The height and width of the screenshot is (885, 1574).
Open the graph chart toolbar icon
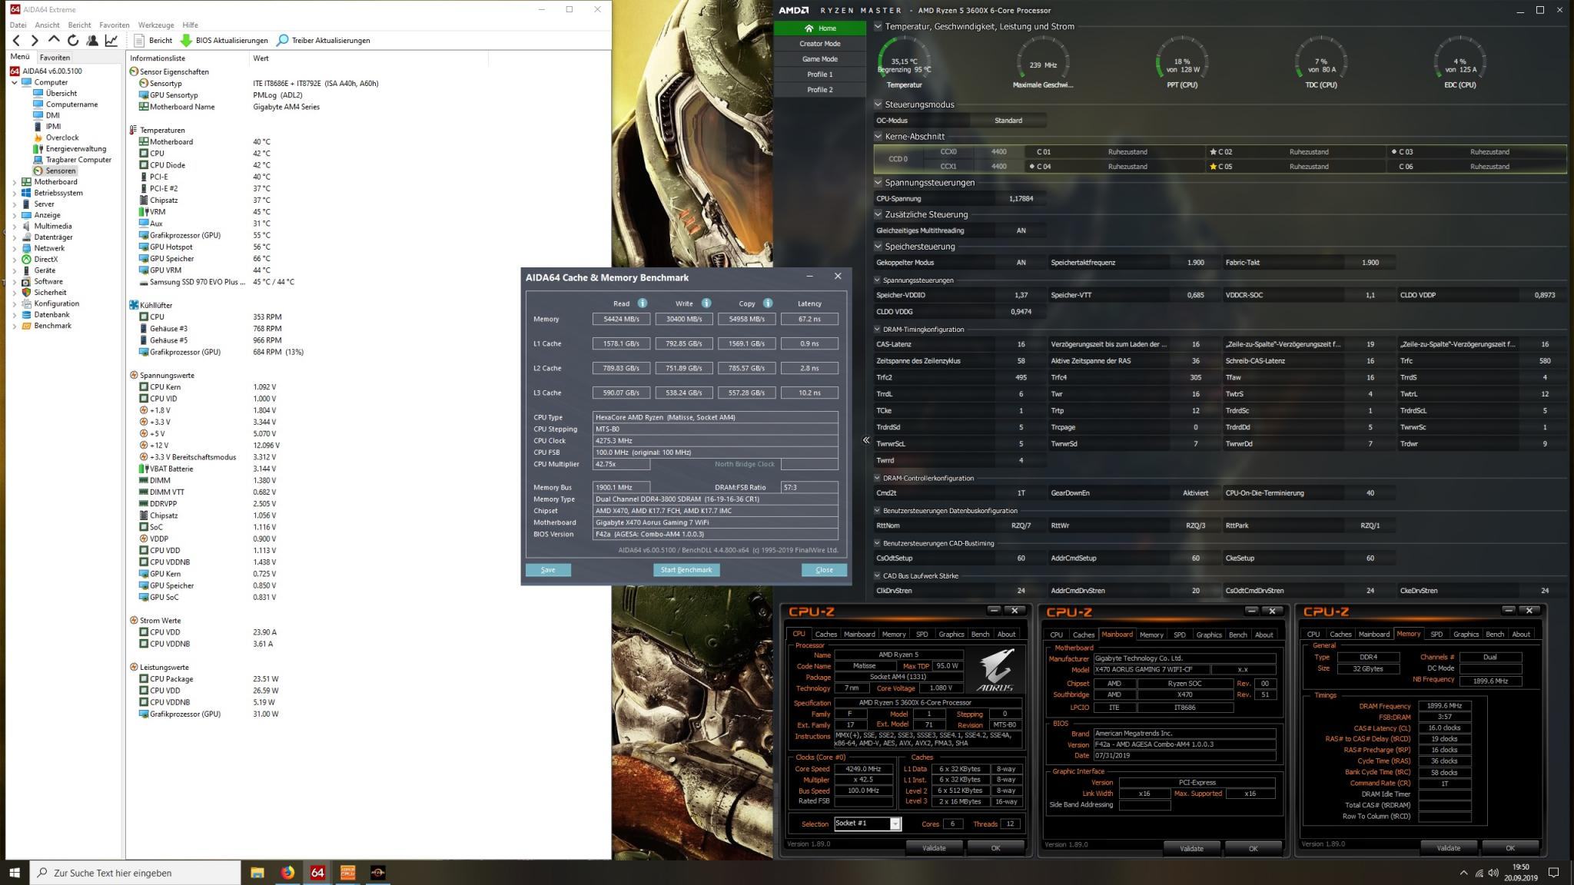coord(111,40)
